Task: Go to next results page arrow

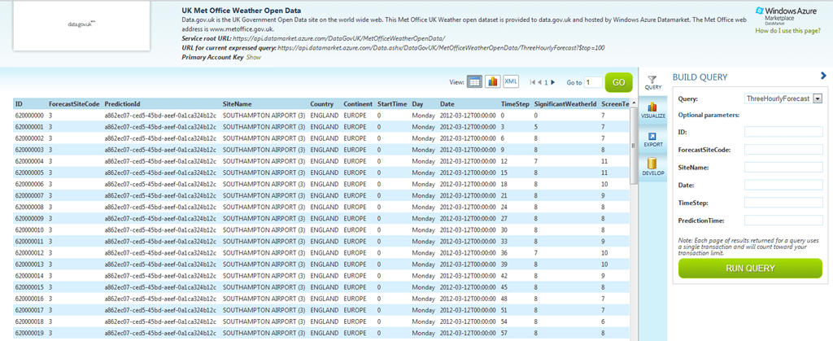Action: [x=553, y=82]
